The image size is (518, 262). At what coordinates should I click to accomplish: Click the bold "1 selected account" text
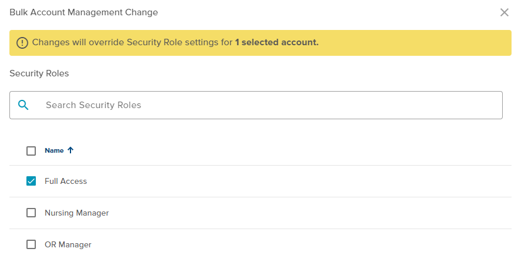pyautogui.click(x=277, y=42)
